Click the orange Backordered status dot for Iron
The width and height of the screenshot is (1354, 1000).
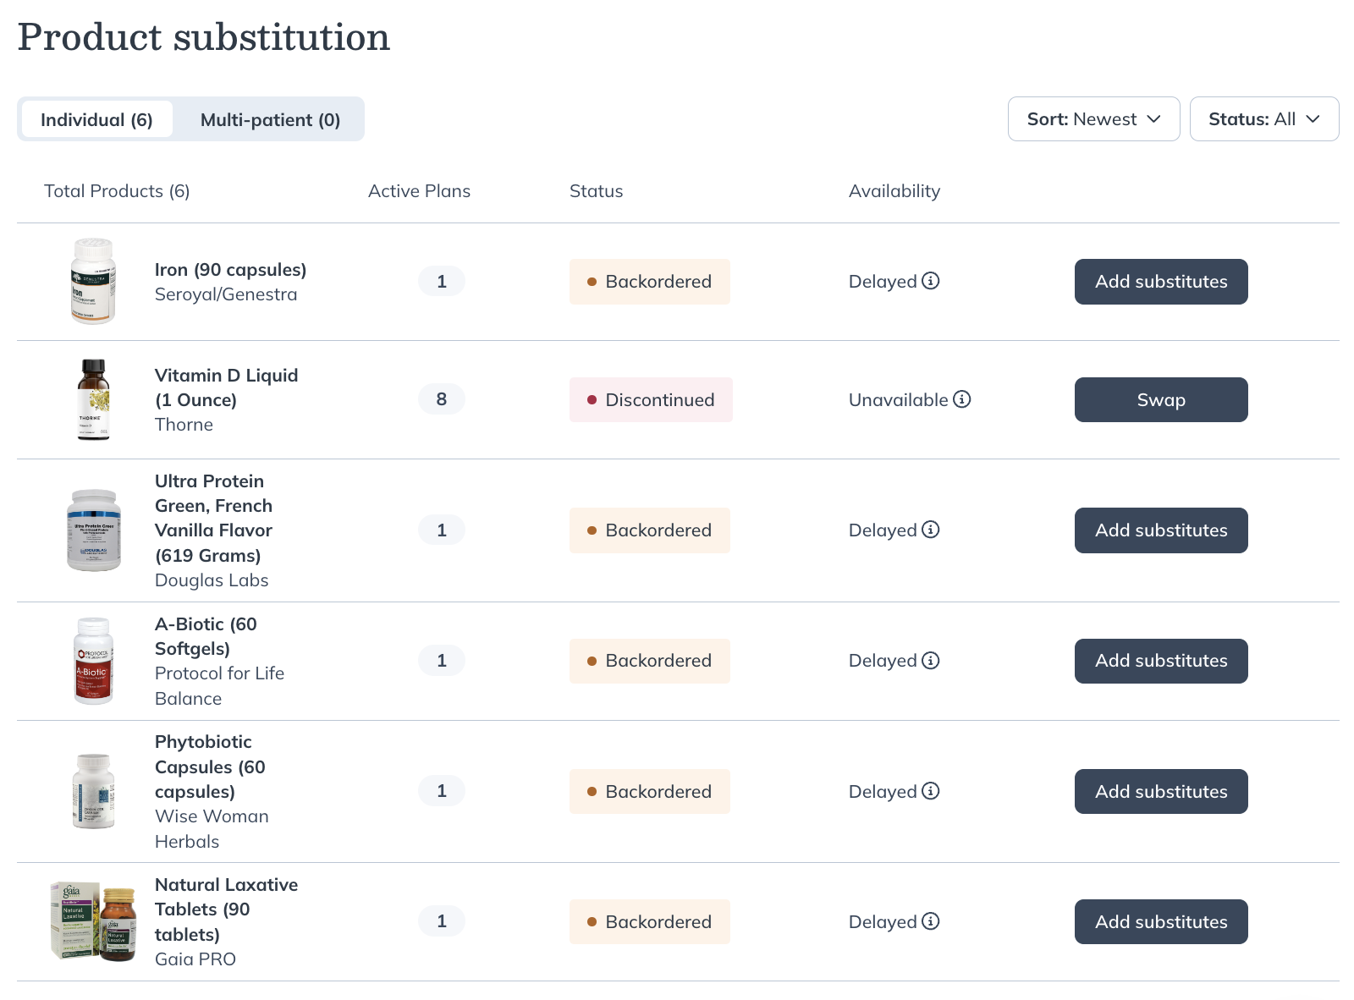click(592, 282)
